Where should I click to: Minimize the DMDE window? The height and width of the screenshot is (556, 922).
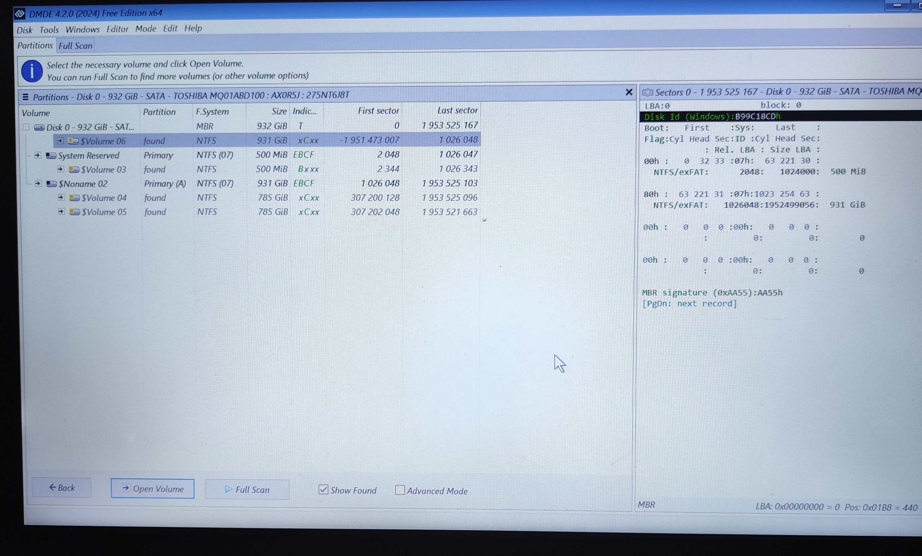897,6
